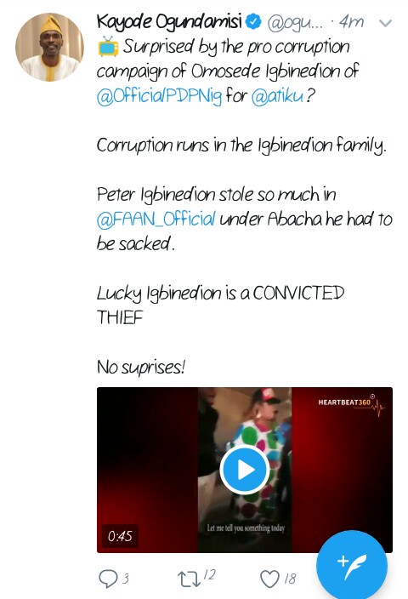
Task: Tap the 4m tweet timestamp
Action: click(x=351, y=22)
